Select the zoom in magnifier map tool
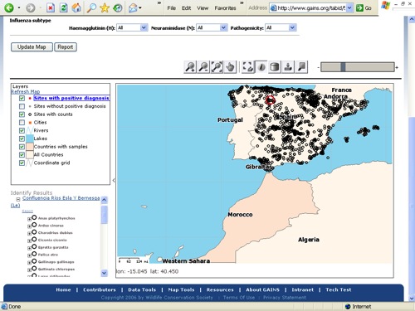The image size is (415, 311). (x=190, y=67)
